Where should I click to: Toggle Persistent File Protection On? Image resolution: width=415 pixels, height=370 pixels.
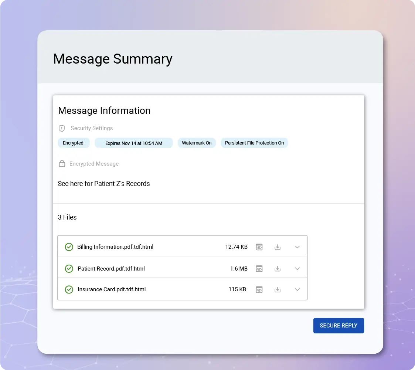coord(254,143)
